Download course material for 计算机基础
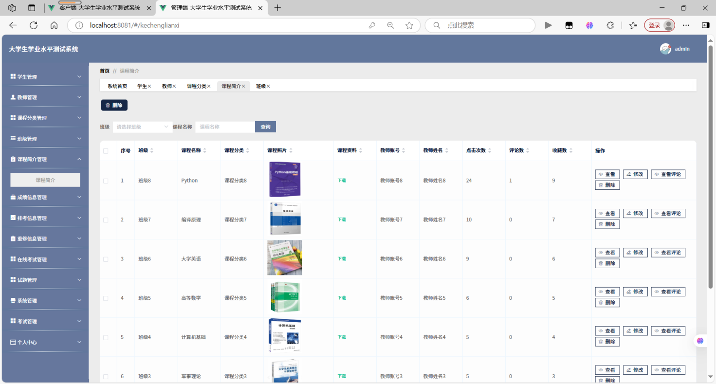This screenshot has height=384, width=716. coord(342,337)
